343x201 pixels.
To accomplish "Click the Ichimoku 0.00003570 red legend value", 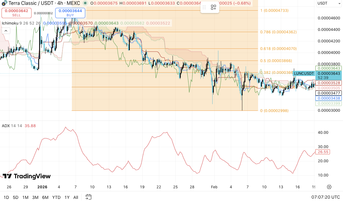I will (81, 23).
